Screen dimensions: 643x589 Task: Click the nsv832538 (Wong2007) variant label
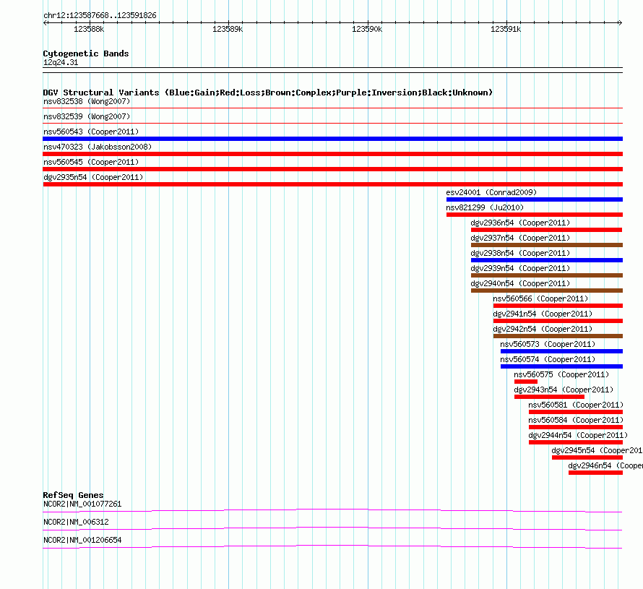87,101
